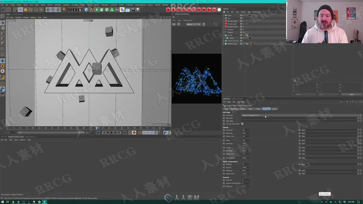This screenshot has width=363, height=204.
Task: Go to the end of the animation
Action: click(x=125, y=132)
